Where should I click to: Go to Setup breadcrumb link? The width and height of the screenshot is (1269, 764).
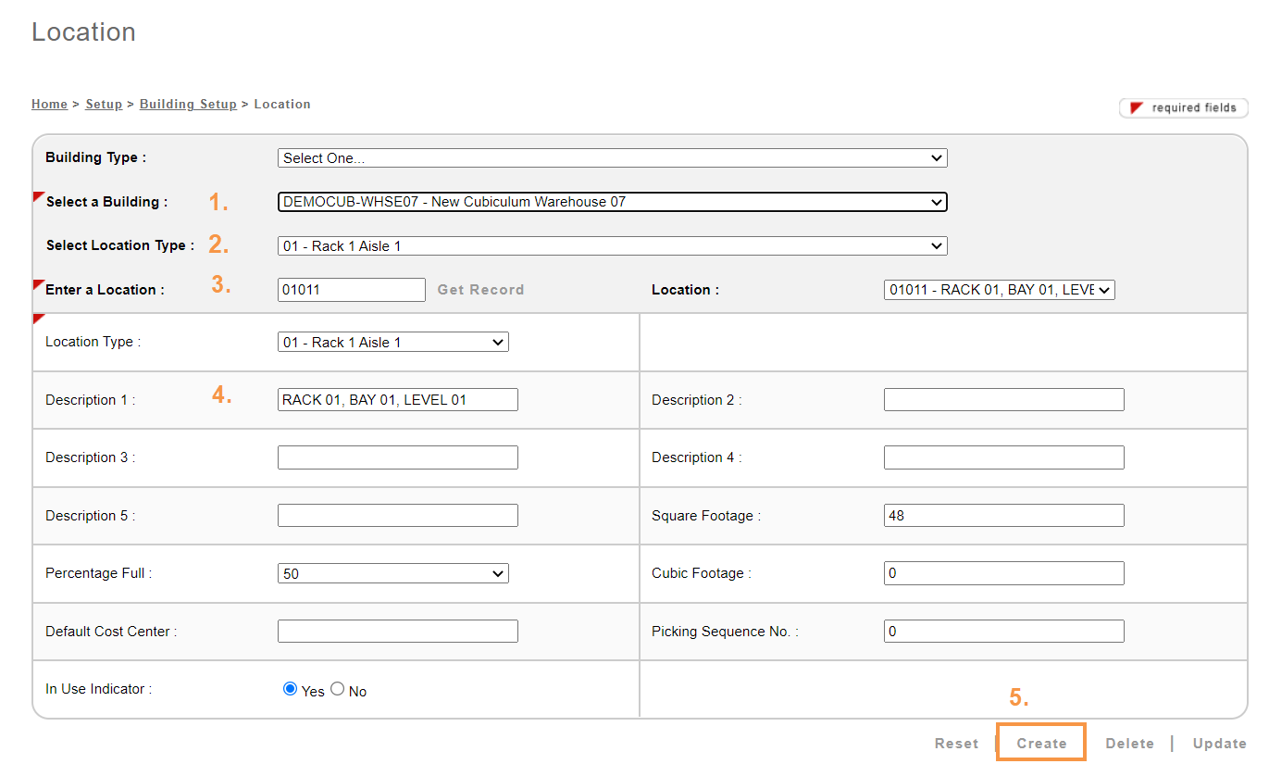click(x=104, y=105)
